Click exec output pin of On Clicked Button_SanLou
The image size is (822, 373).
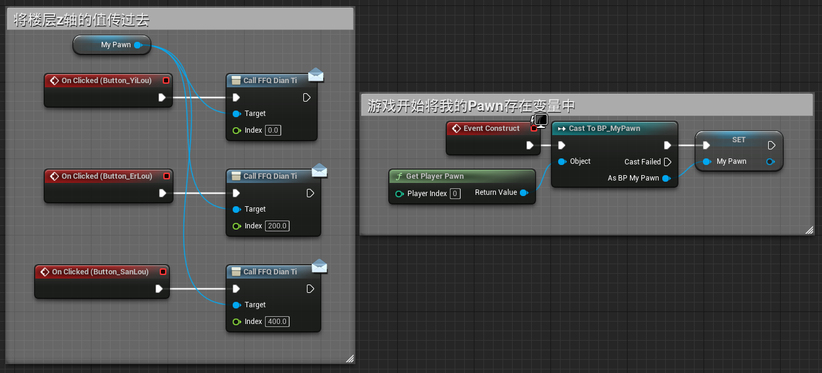click(x=159, y=289)
